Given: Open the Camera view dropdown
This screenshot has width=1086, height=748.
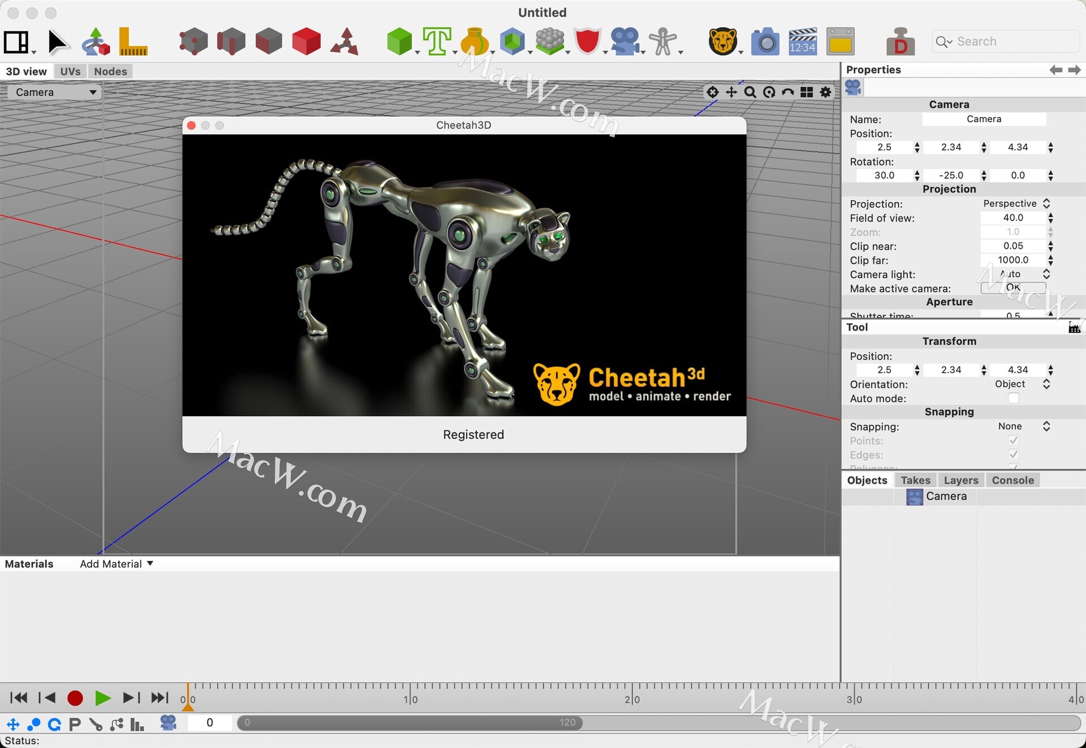Looking at the screenshot, I should click(54, 92).
